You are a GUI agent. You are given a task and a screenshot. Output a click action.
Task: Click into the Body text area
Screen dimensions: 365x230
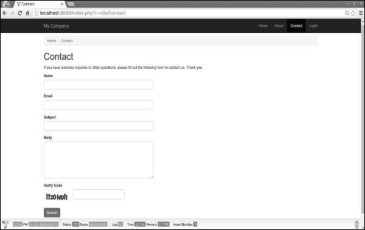tap(98, 160)
